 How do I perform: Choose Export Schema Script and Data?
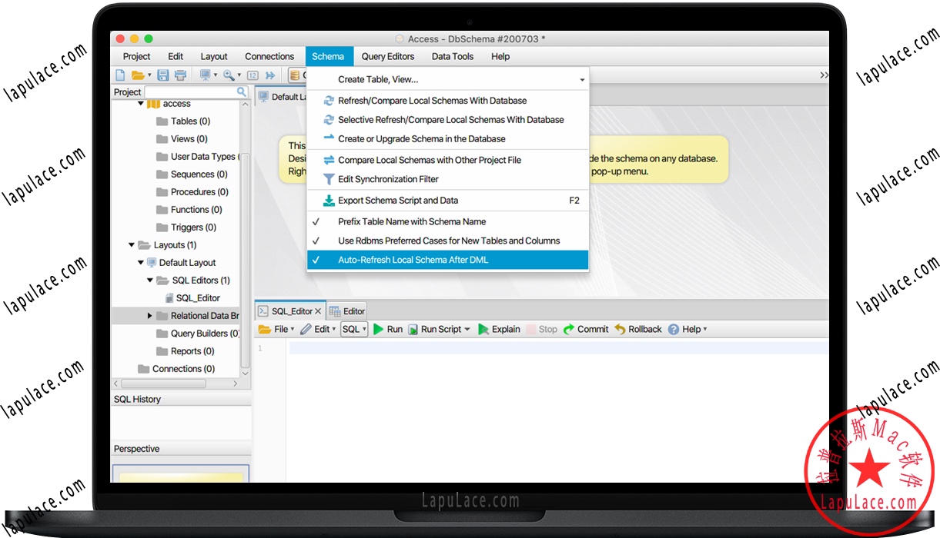[447, 201]
